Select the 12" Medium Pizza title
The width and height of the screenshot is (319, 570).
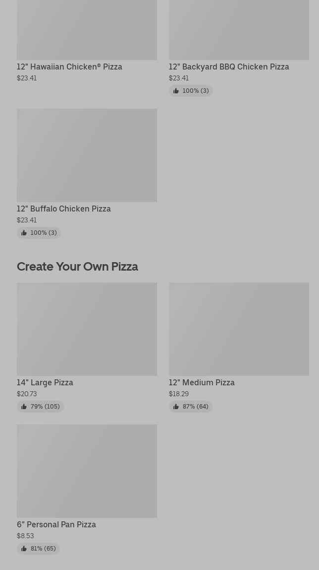pos(201,382)
